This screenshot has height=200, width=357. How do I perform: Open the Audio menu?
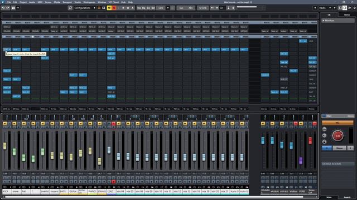[x=32, y=2]
